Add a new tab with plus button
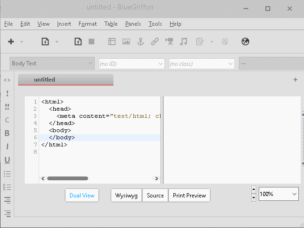Screen dimensions: 304x228 click(295, 80)
